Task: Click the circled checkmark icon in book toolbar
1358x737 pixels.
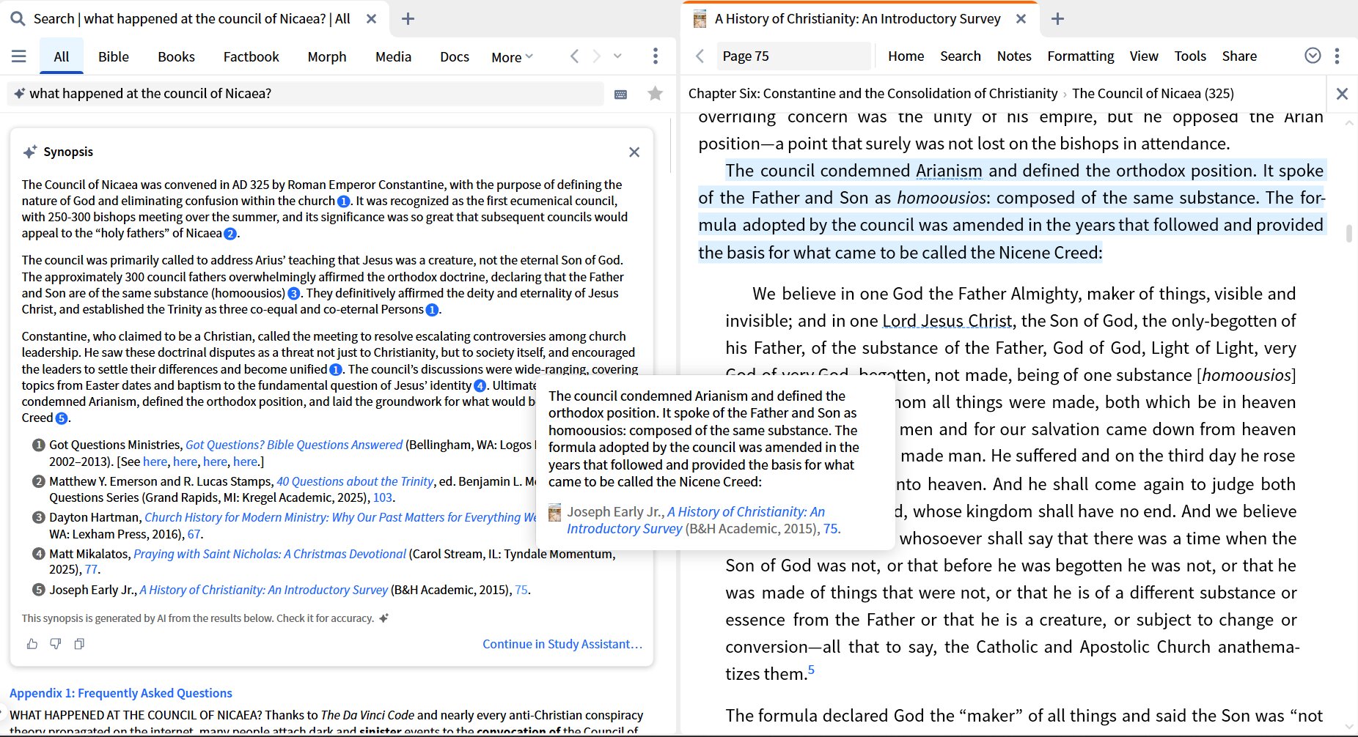Action: (x=1313, y=56)
